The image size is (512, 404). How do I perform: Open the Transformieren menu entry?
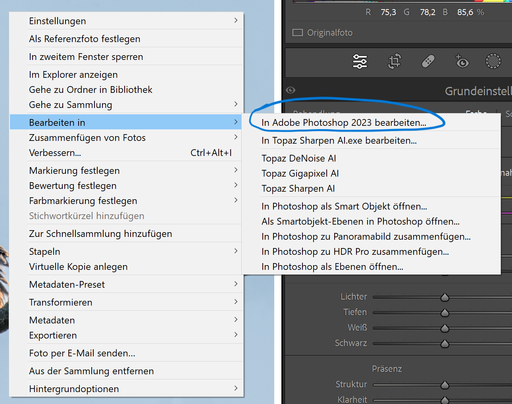tap(126, 302)
